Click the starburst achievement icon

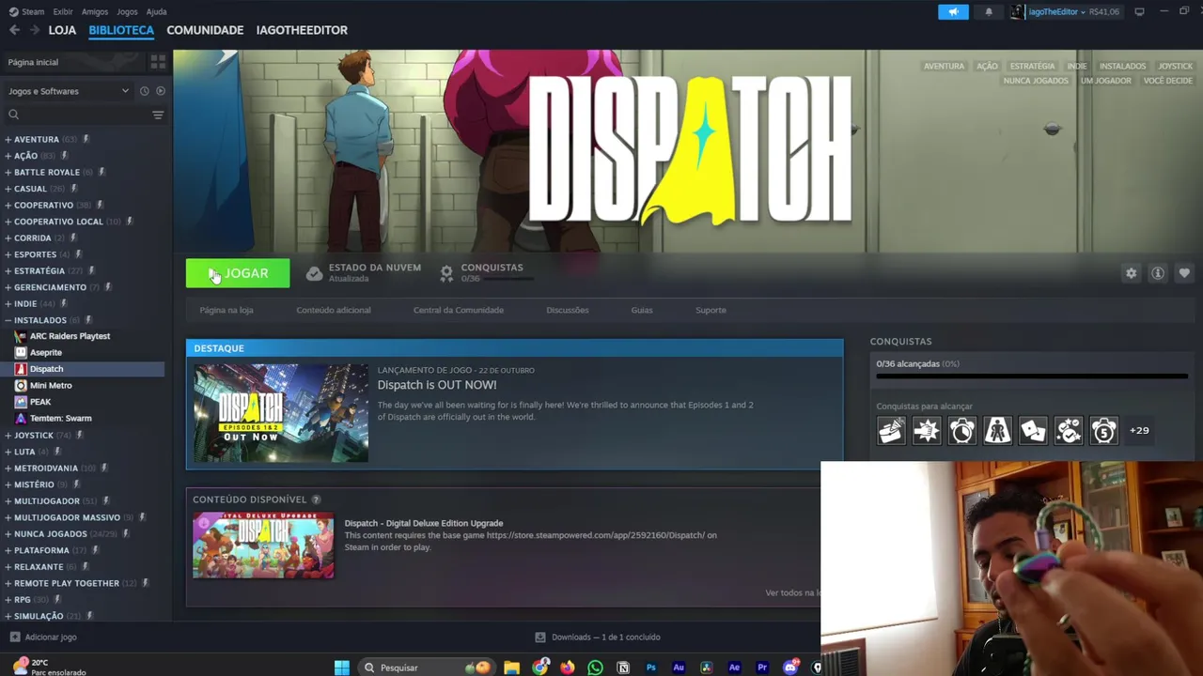tap(927, 430)
